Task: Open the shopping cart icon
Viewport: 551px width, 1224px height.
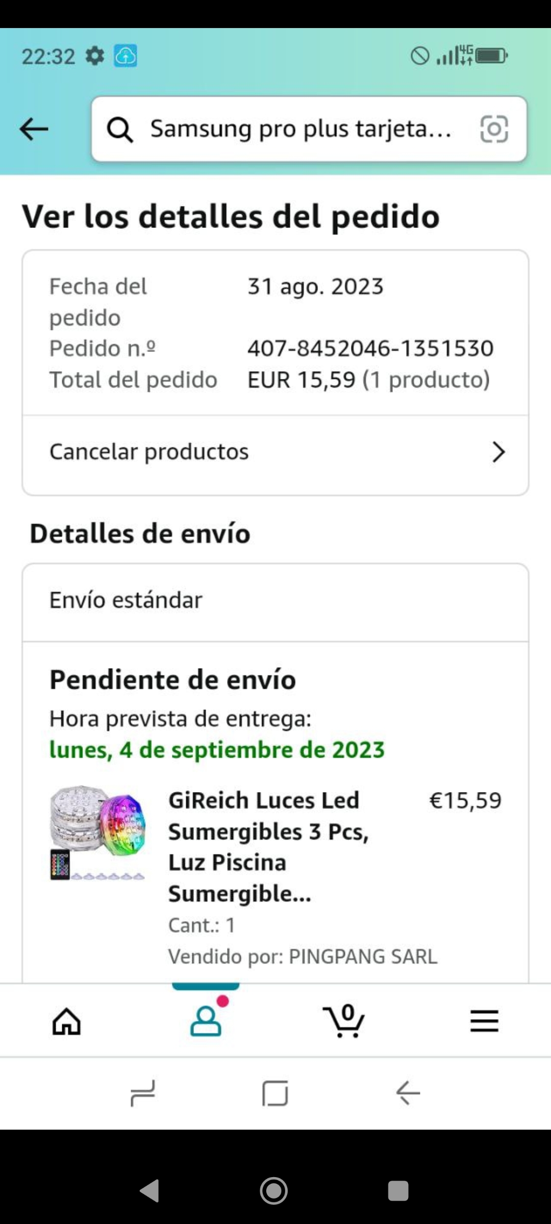Action: [344, 1021]
